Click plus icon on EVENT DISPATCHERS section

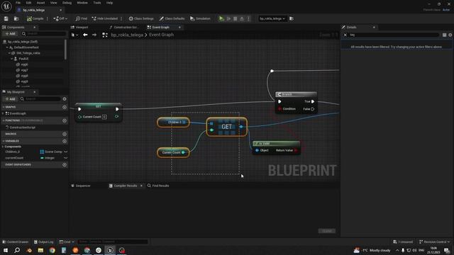(65, 165)
